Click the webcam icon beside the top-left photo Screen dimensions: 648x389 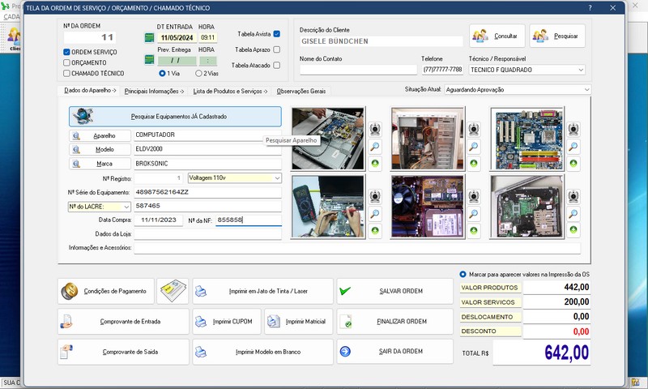click(375, 130)
